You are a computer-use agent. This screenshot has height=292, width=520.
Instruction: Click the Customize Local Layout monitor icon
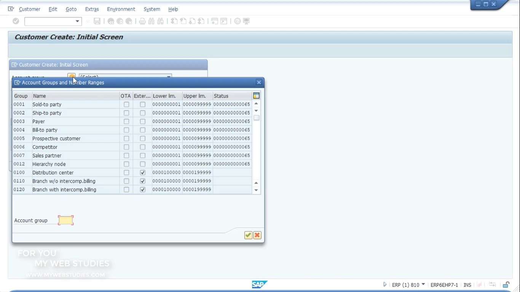point(247,21)
